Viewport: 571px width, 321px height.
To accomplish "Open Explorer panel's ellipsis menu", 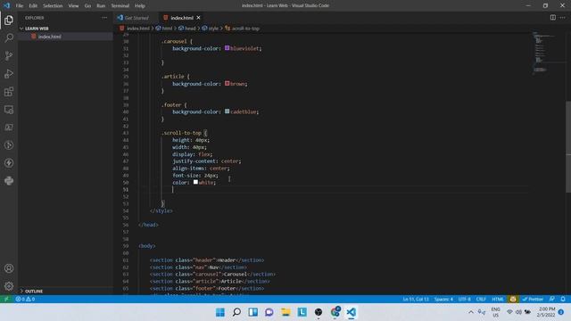I will pos(104,18).
